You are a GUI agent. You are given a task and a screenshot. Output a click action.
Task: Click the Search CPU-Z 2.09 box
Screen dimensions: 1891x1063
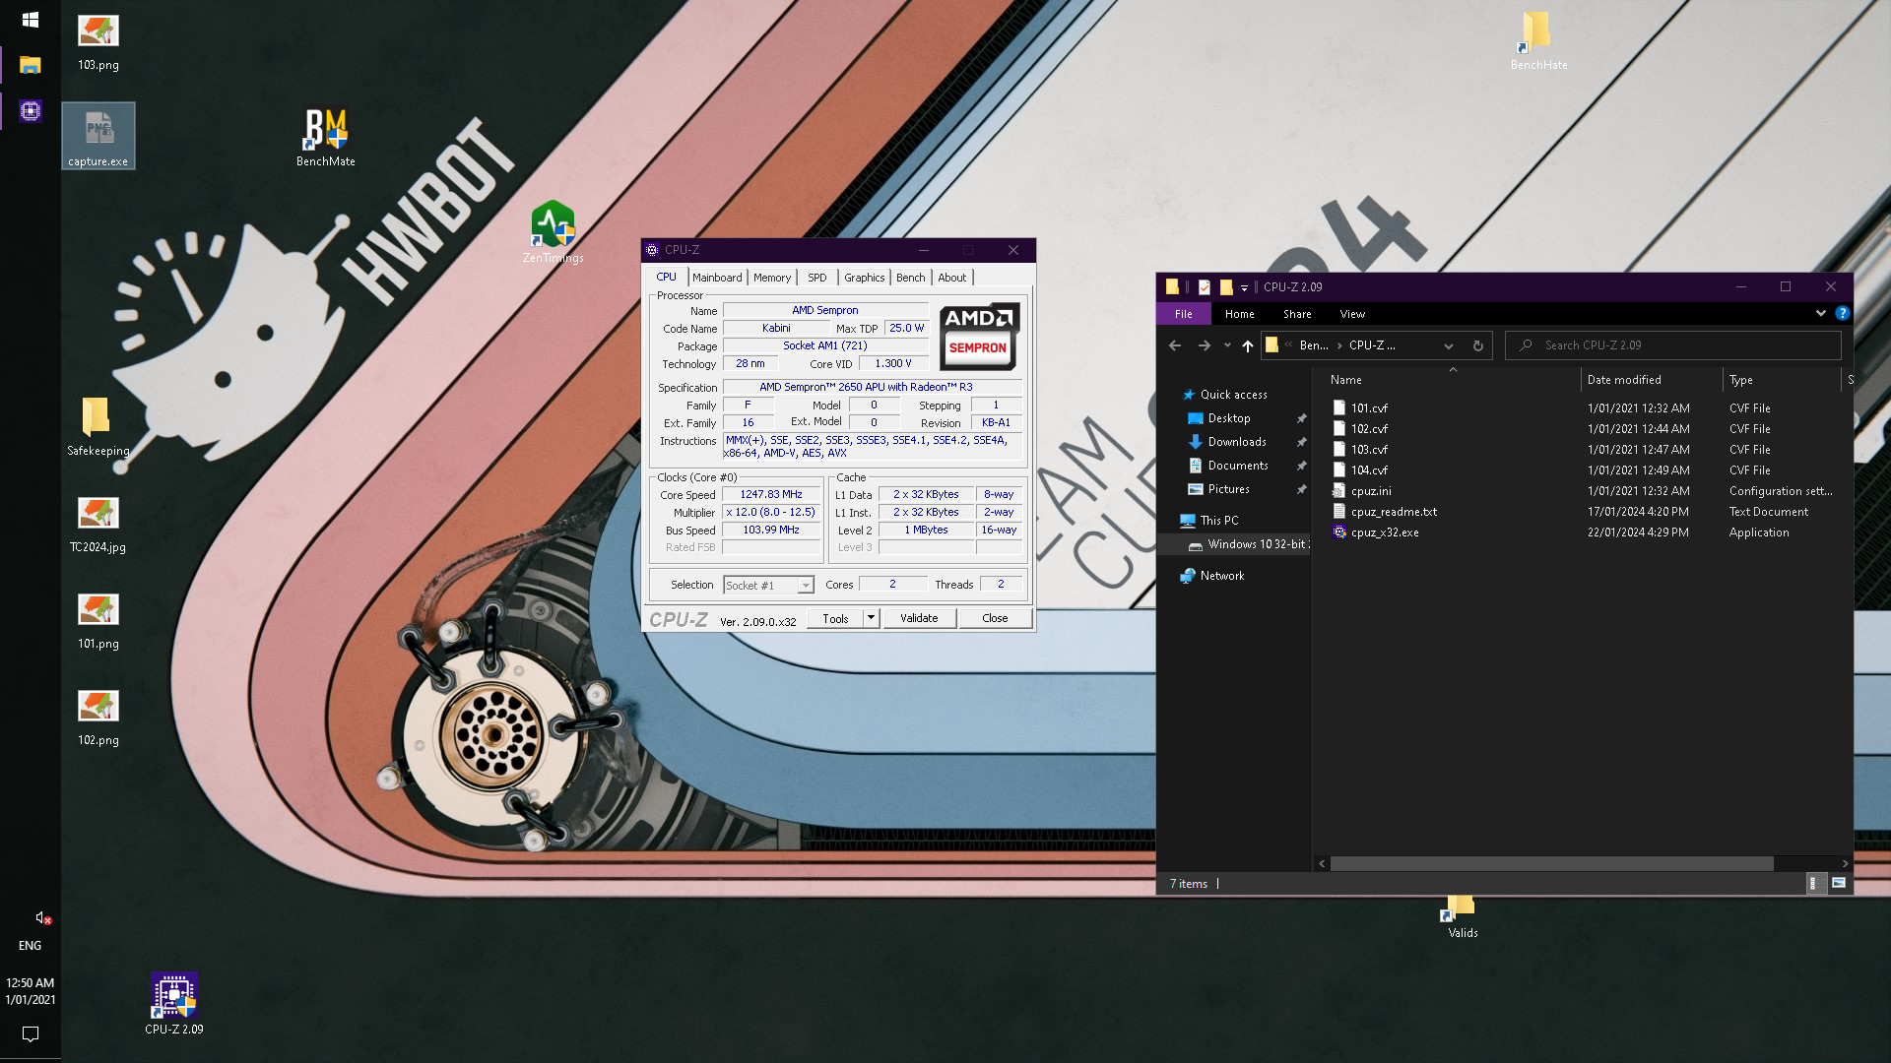pos(1673,345)
